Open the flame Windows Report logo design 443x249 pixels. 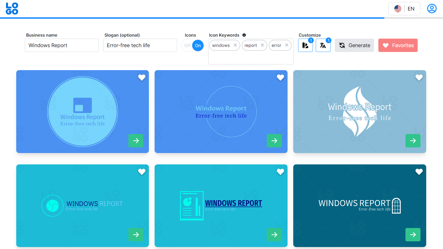413,141
